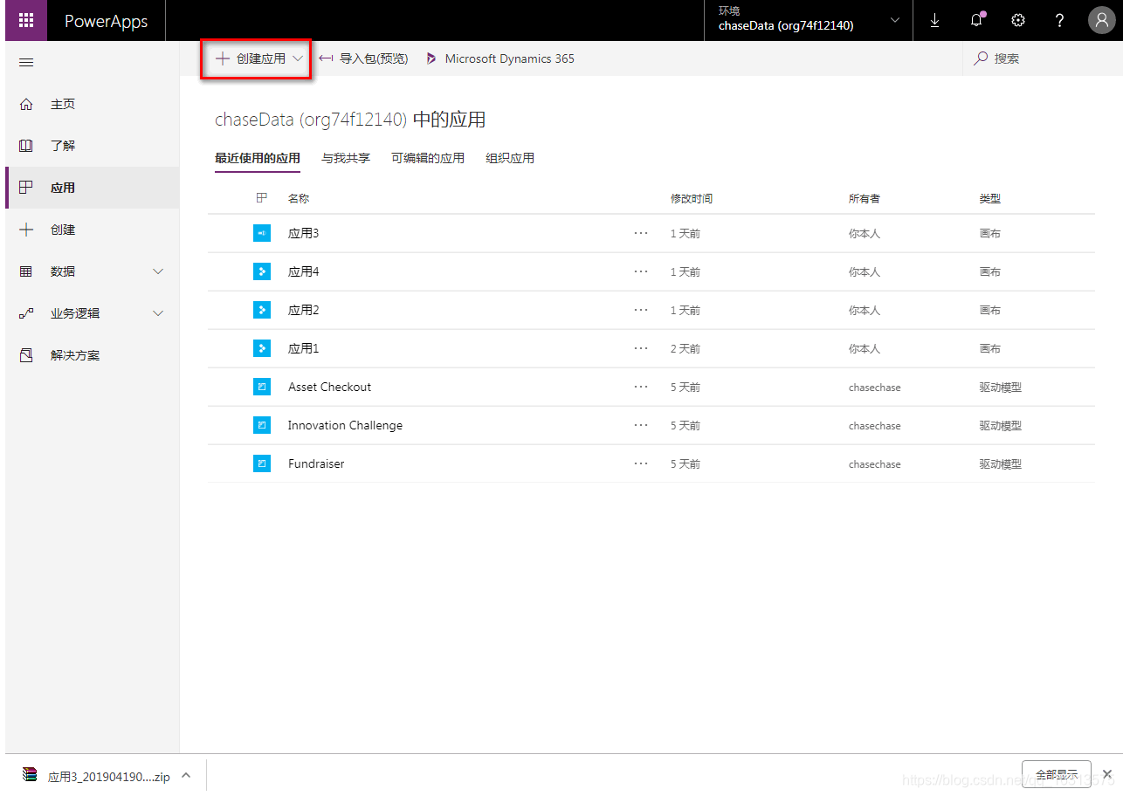
Task: Open the app launcher waffle icon
Action: (x=26, y=21)
